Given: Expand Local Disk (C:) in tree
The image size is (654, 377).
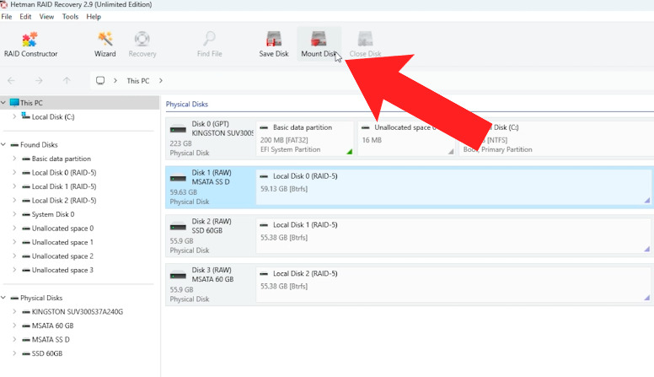Looking at the screenshot, I should pos(14,117).
